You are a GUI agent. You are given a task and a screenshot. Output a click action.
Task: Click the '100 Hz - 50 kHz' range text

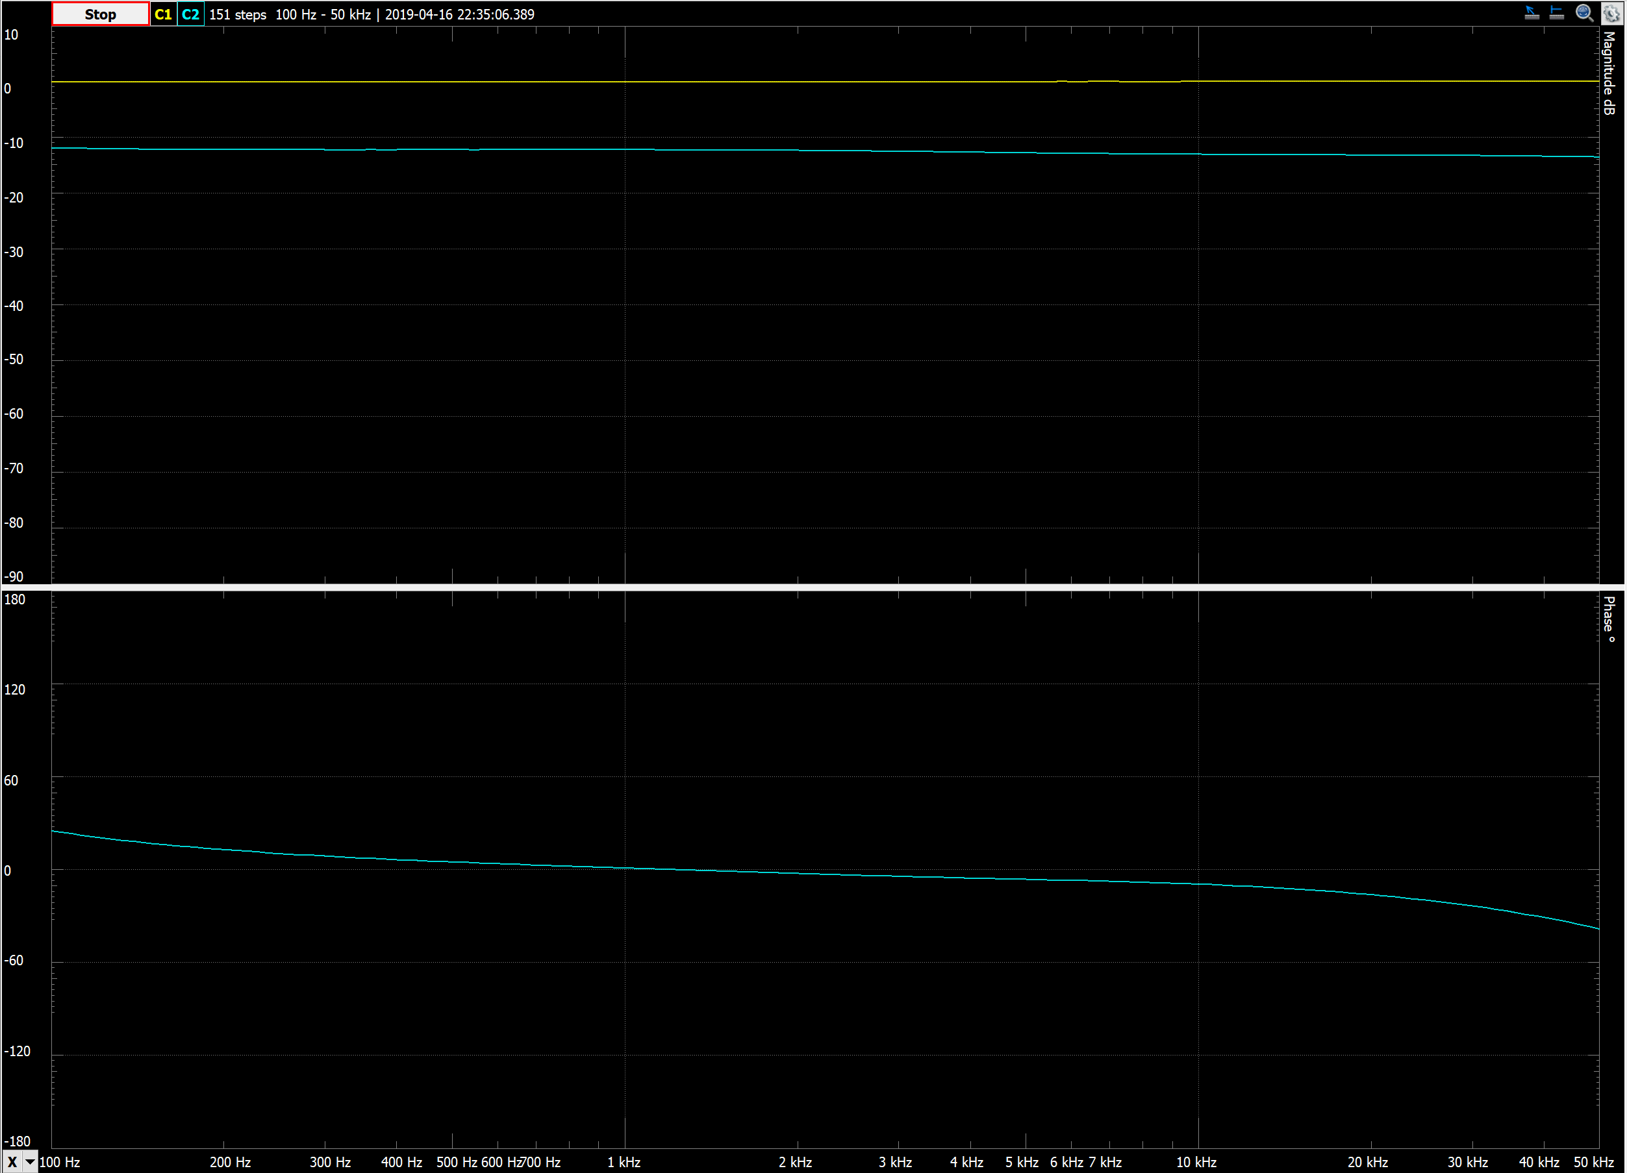click(x=323, y=14)
